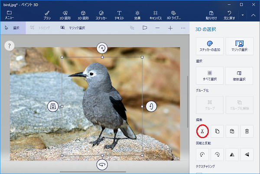This screenshot has width=260, height=174.
Task: Toggle 3D view in the toolbar
Action: pos(145,28)
